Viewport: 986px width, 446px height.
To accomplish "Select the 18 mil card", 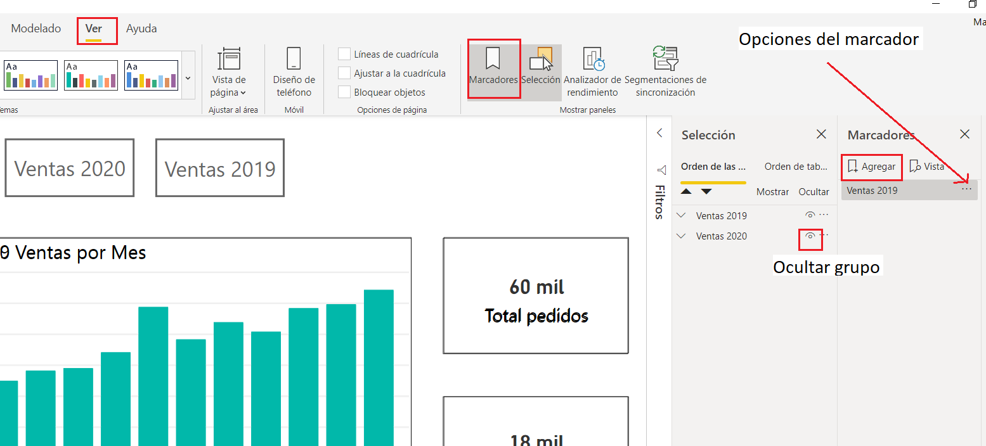I will pos(536,421).
